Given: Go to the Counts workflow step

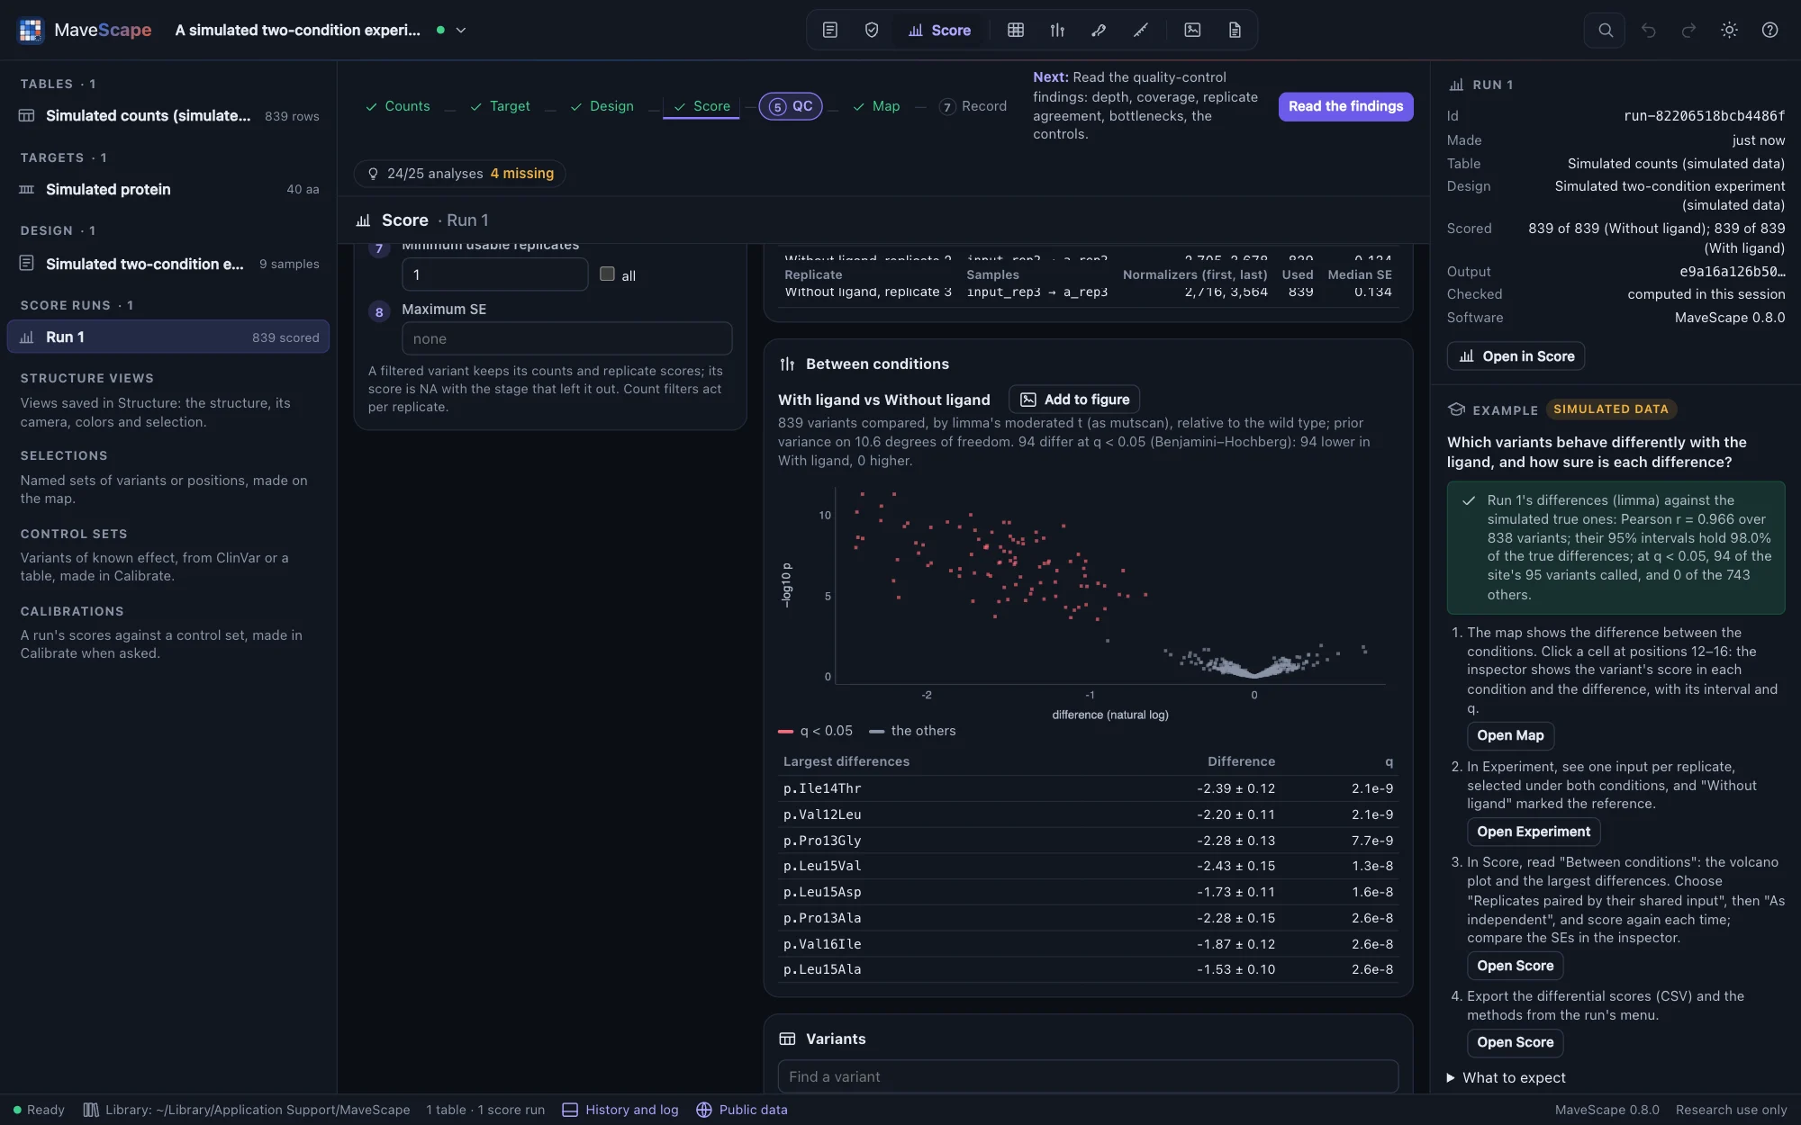Looking at the screenshot, I should 397,106.
